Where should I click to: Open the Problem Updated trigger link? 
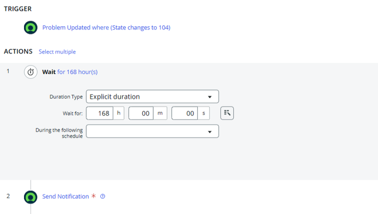click(x=106, y=27)
